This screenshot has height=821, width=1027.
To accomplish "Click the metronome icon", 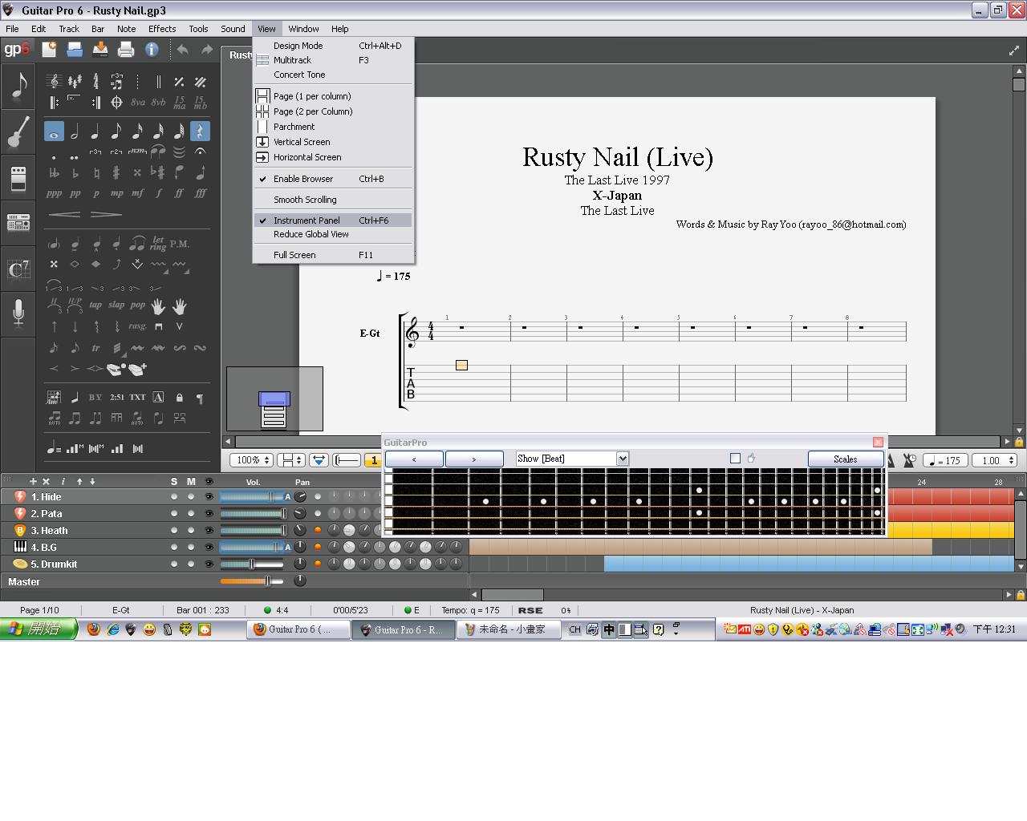I will pos(909,460).
